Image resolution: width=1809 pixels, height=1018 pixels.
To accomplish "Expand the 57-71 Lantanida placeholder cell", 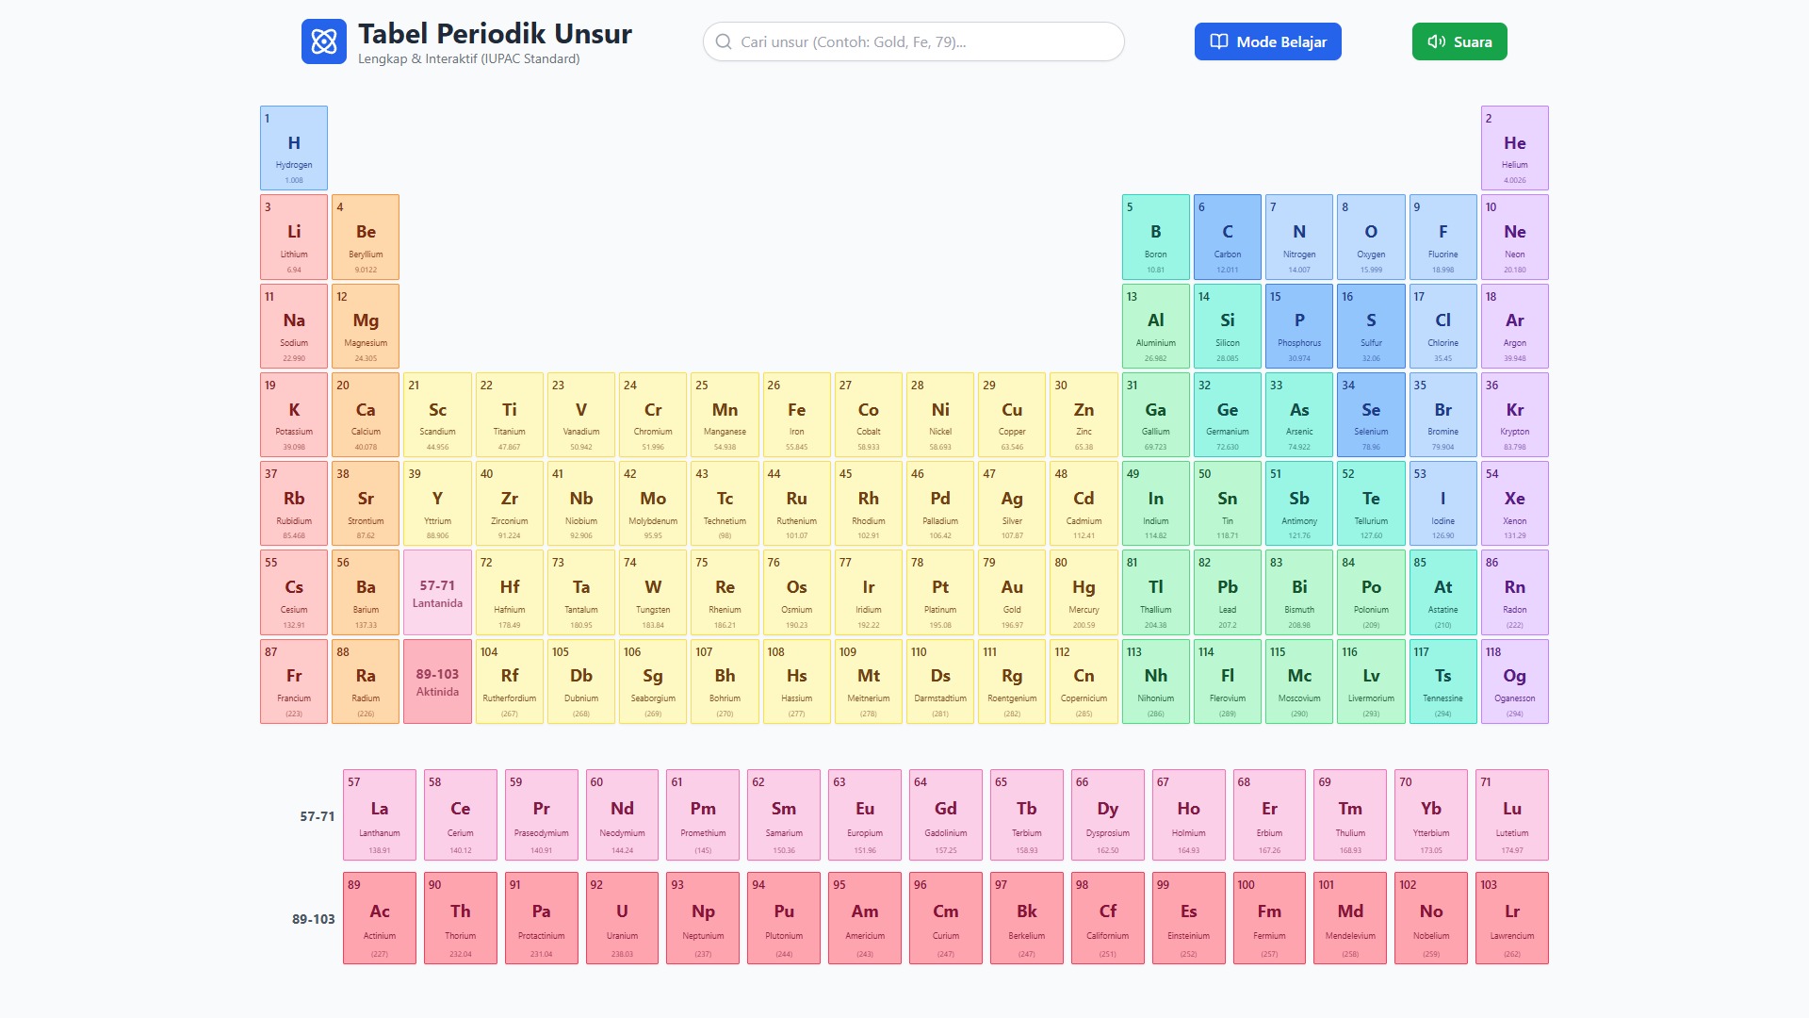I will pyautogui.click(x=437, y=592).
